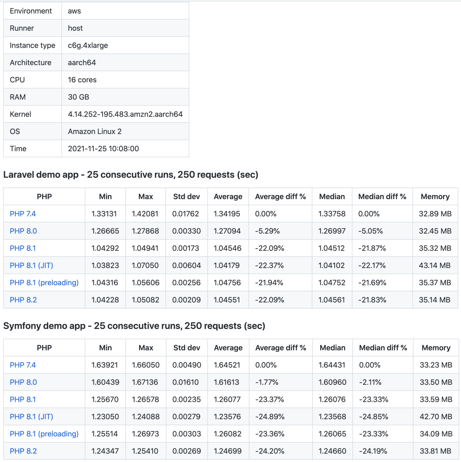The image size is (461, 462).
Task: Click the Amazon Linux 2 OS value
Action: coord(95,131)
